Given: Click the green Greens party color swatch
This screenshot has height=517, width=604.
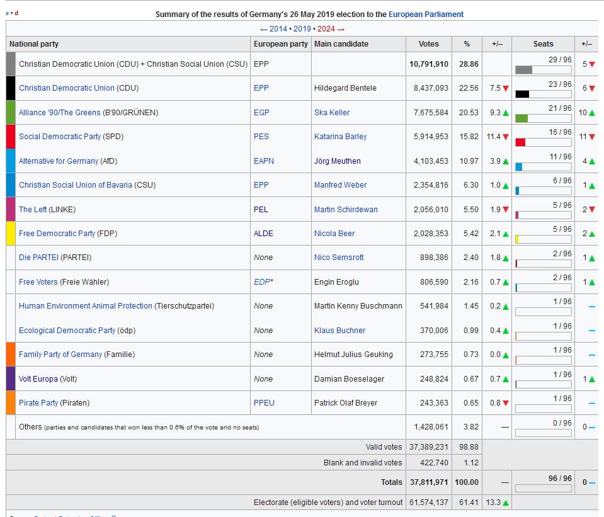Looking at the screenshot, I should [x=11, y=113].
